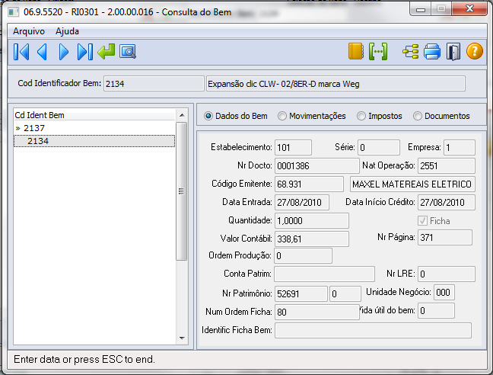Click the Nr Página field
Image resolution: width=493 pixels, height=375 pixels.
point(445,237)
